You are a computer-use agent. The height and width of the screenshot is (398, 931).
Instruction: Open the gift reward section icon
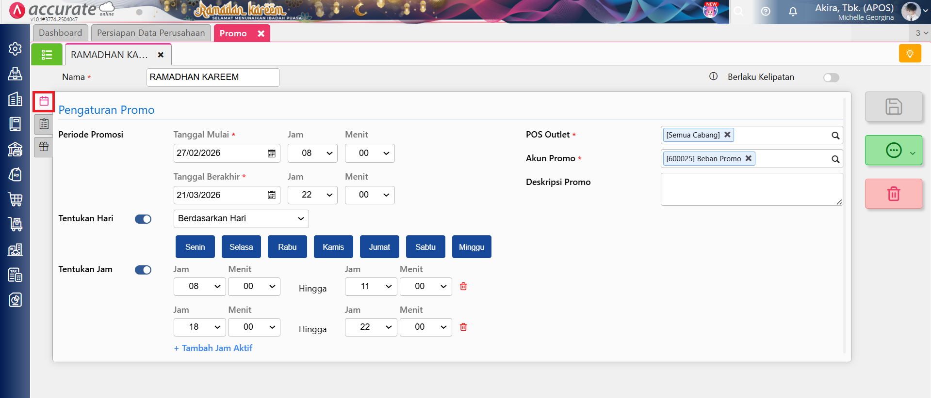[x=44, y=147]
